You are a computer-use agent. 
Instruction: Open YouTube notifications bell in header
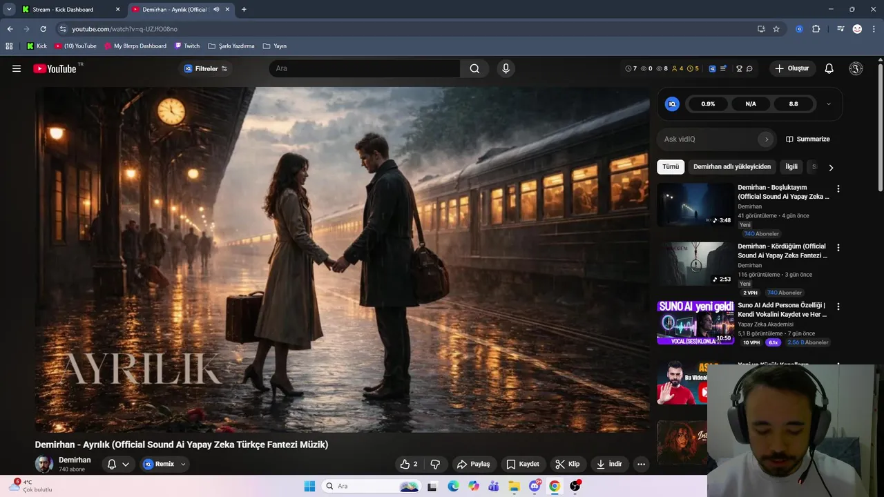[x=829, y=68]
